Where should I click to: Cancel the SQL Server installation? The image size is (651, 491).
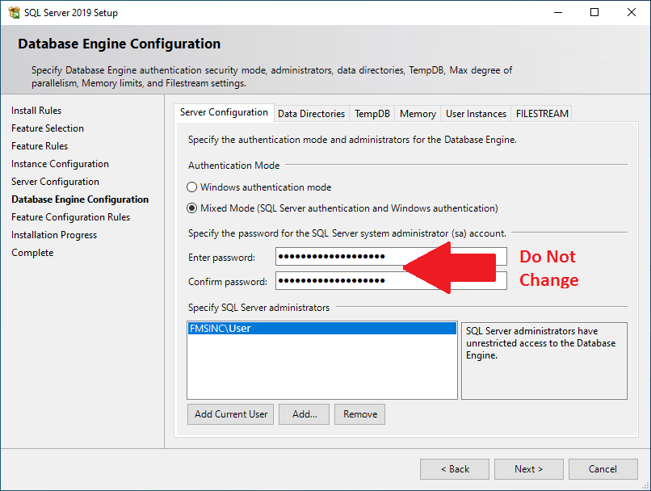[603, 468]
